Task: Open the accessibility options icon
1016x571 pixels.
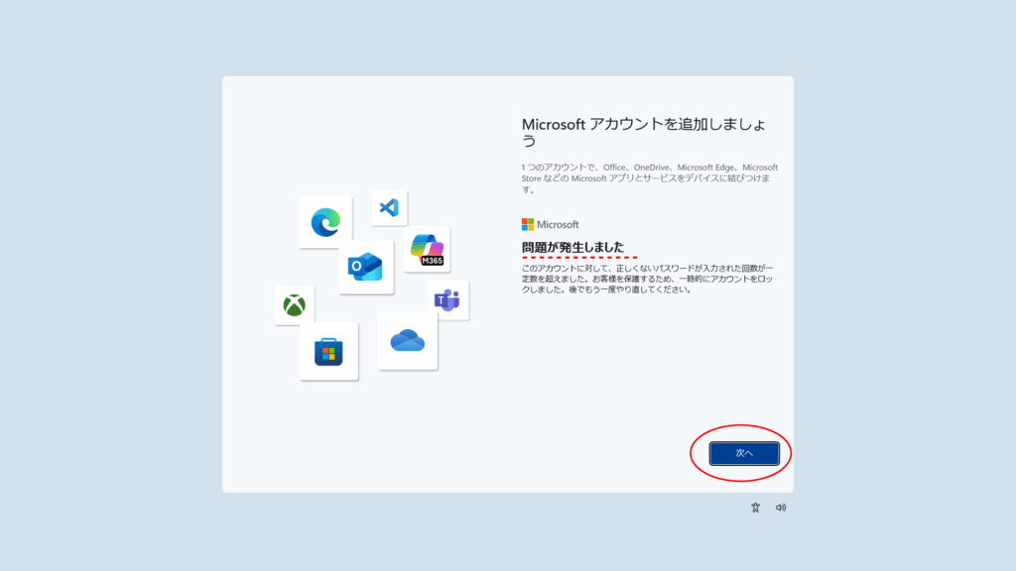Action: (755, 508)
